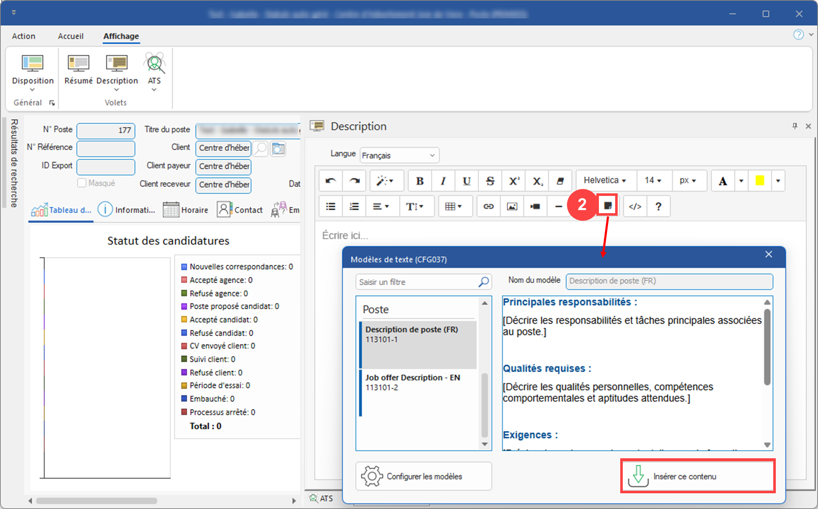Open the Langue dropdown
Image resolution: width=818 pixels, height=509 pixels.
(399, 155)
